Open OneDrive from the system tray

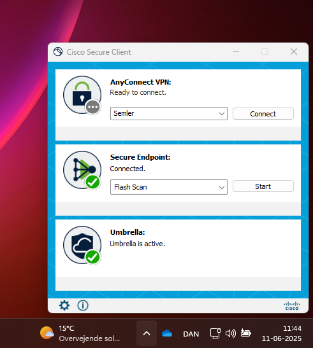click(167, 333)
